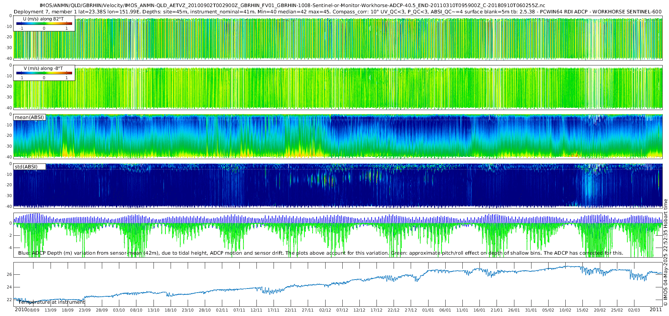Click the Deployment 7 metadata line
This screenshot has height=316, width=669.
click(337, 12)
